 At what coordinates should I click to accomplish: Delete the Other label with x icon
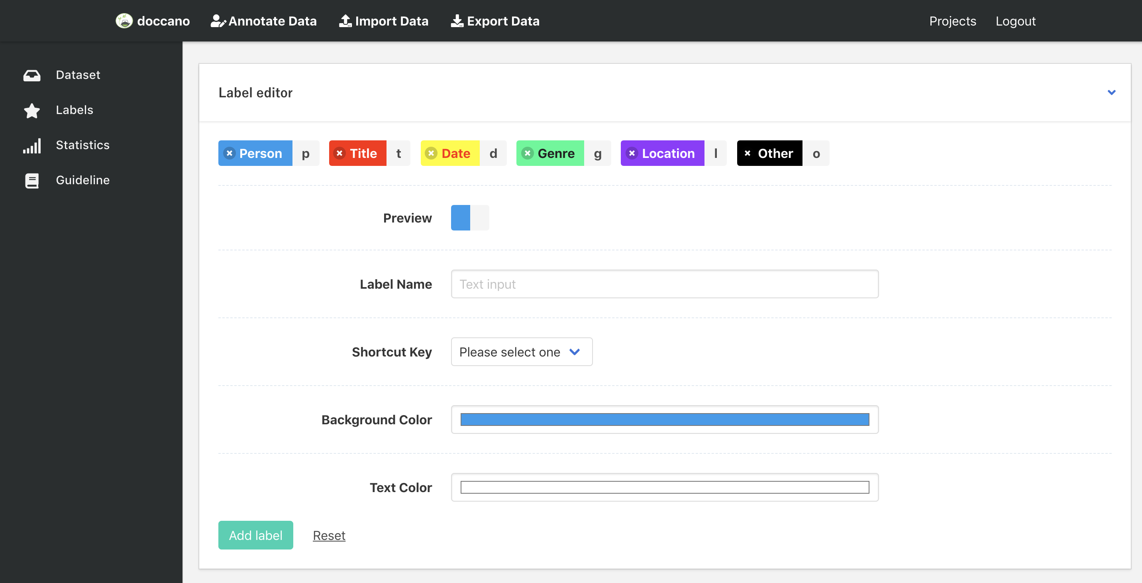pyautogui.click(x=748, y=153)
